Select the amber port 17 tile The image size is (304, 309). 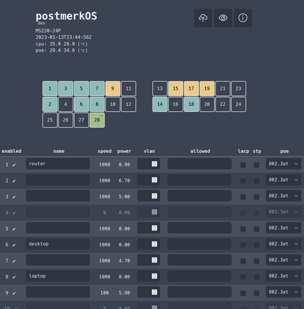pyautogui.click(x=191, y=89)
